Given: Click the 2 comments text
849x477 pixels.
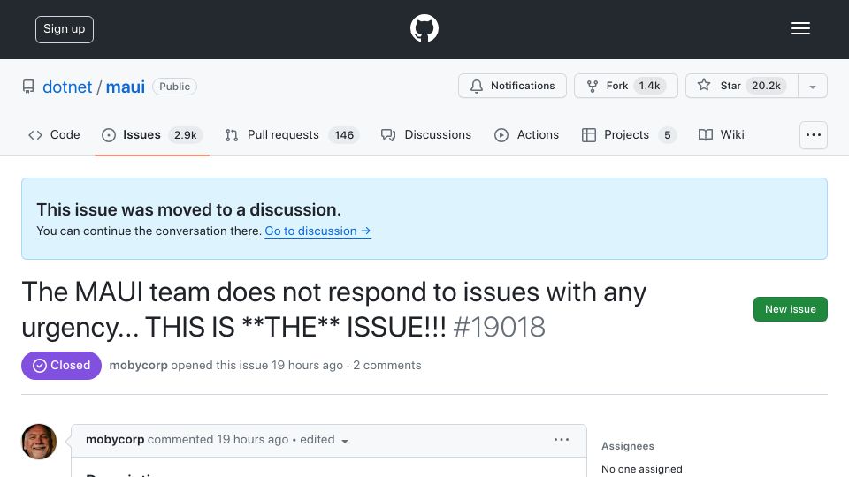Looking at the screenshot, I should click(x=387, y=366).
